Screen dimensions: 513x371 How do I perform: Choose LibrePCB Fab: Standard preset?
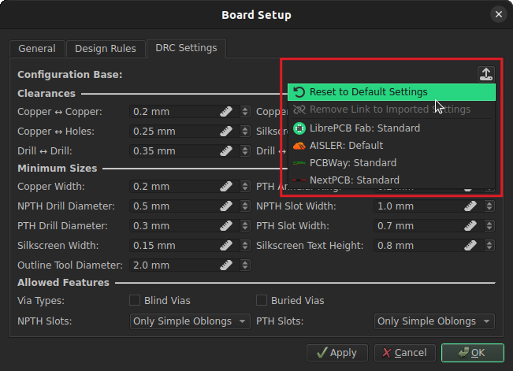point(364,128)
